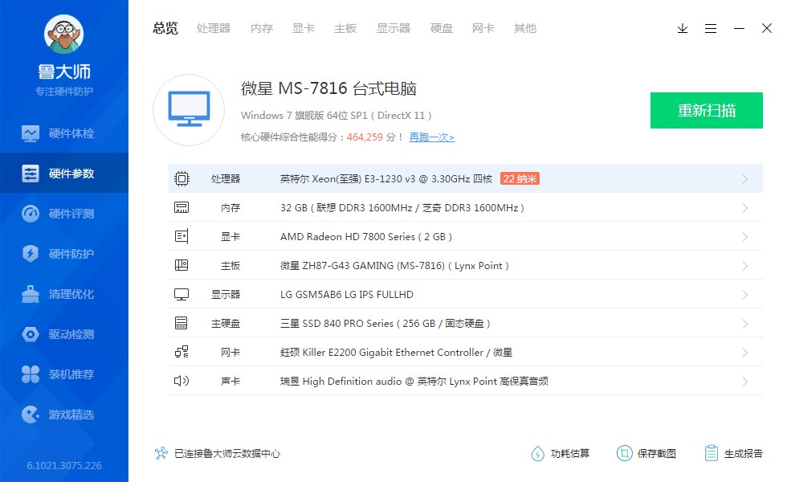Switch to the 硬盘 tab
Viewport: 787px width, 482px height.
click(x=441, y=29)
